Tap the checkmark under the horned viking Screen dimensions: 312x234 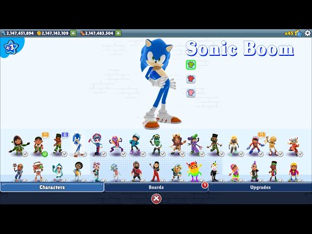click(300, 154)
